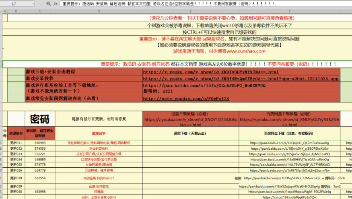Screen dimensions: 352x199
Task: Select cell 更新038
Action: coord(16,178)
